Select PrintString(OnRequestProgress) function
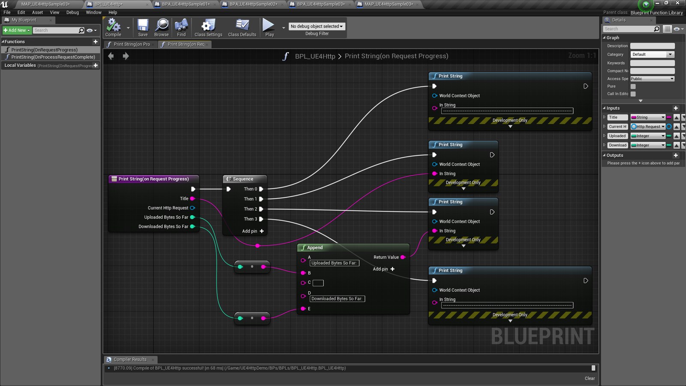The height and width of the screenshot is (386, 686). click(44, 50)
